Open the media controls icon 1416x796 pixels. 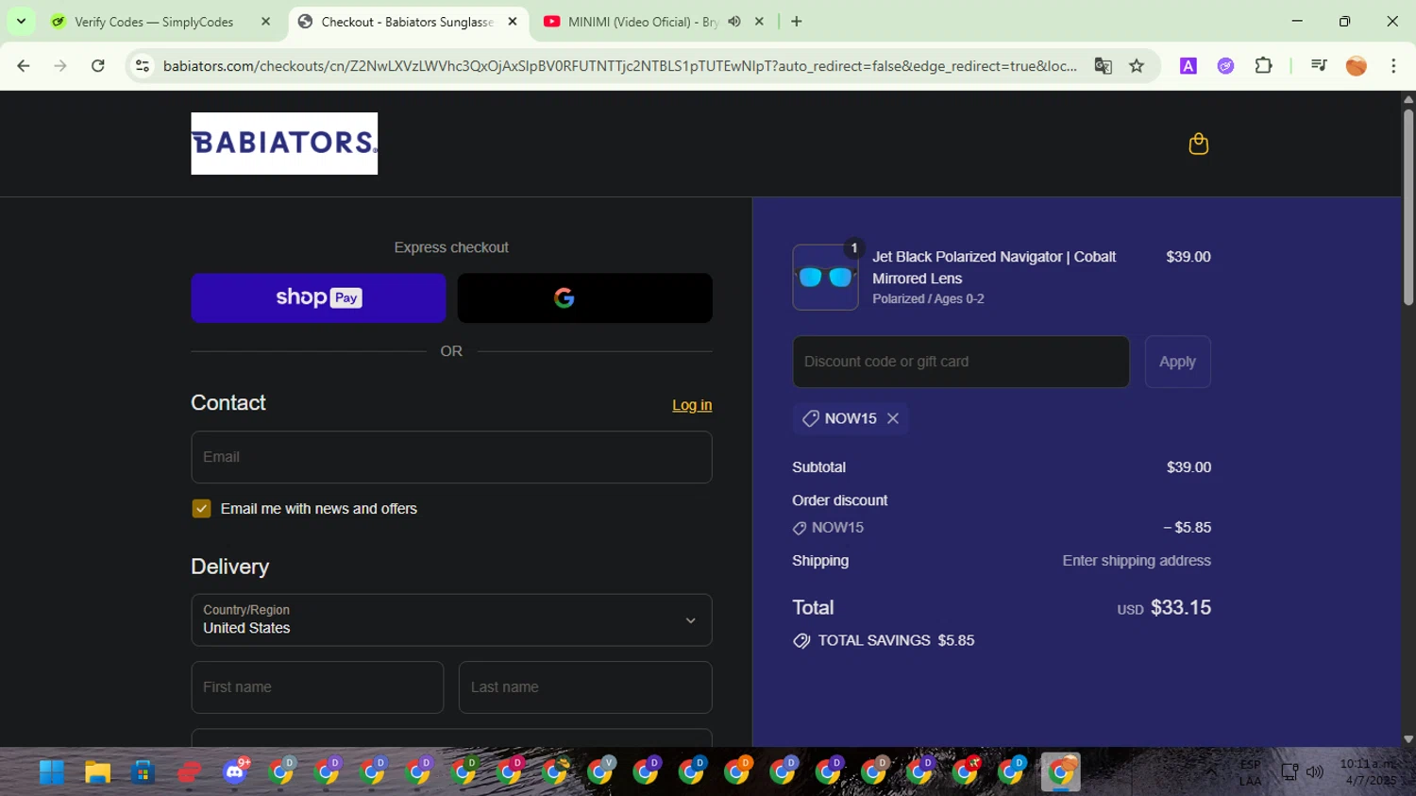[1319, 66]
